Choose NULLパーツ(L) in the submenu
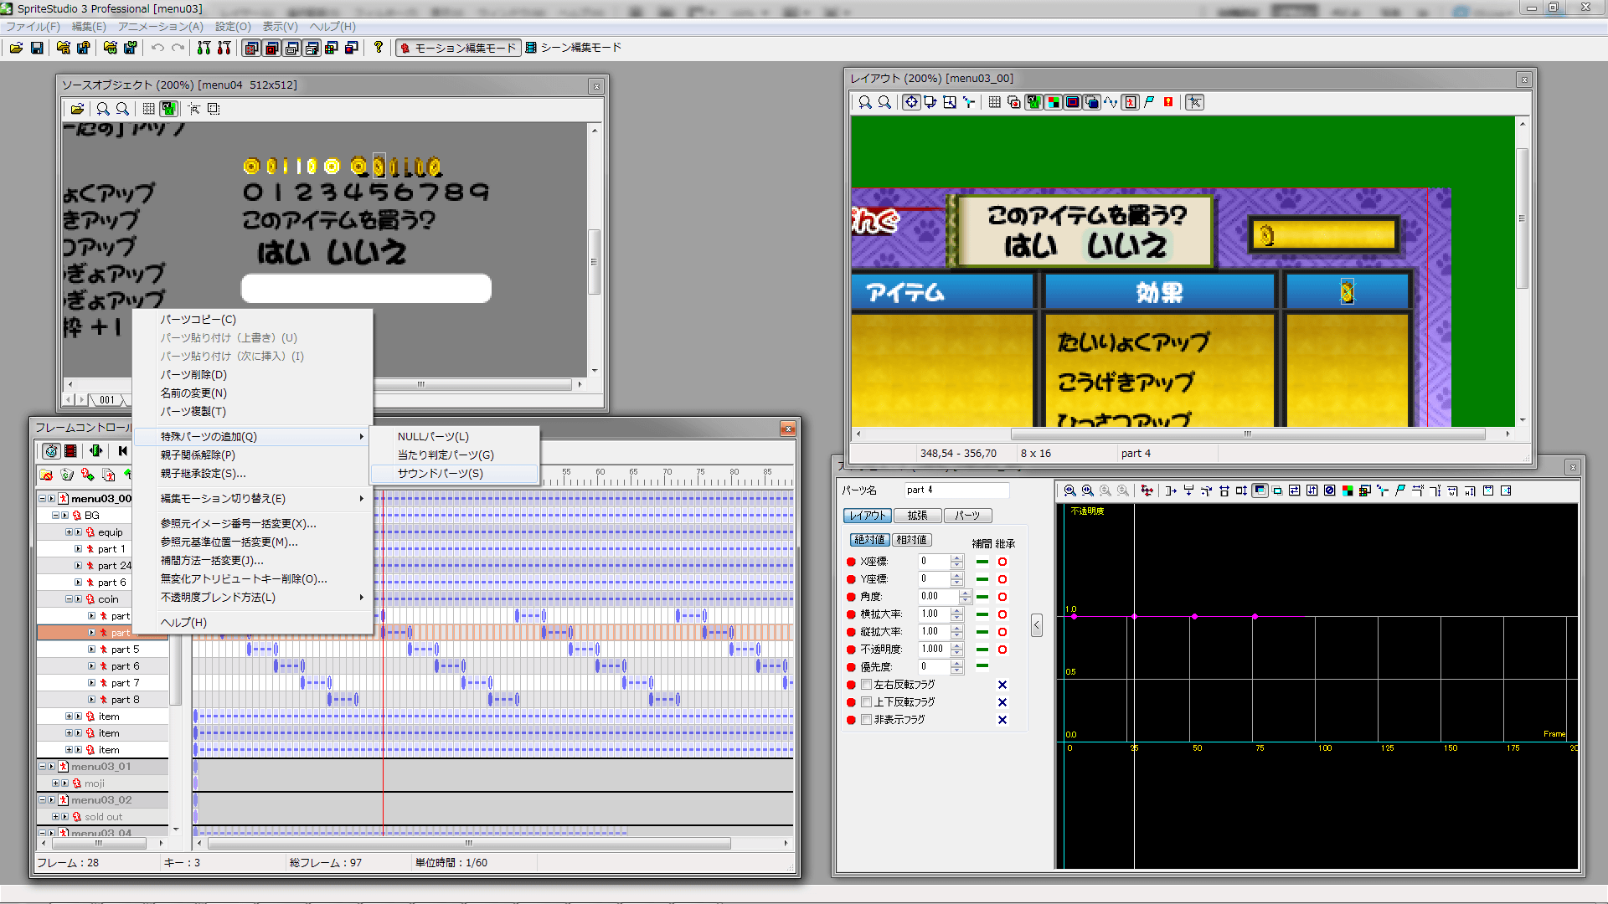 tap(454, 437)
